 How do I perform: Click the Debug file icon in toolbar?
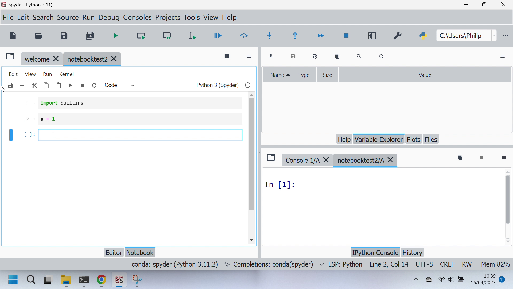point(218,36)
